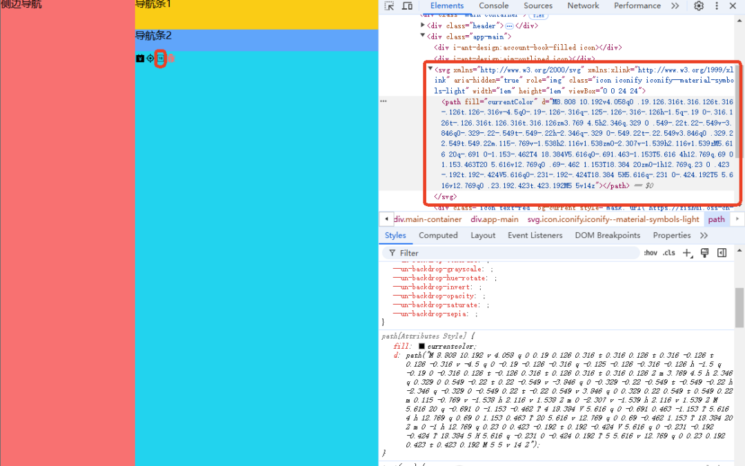This screenshot has width=745, height=466.
Task: Toggle the :hov element state panel
Action: coord(650,253)
